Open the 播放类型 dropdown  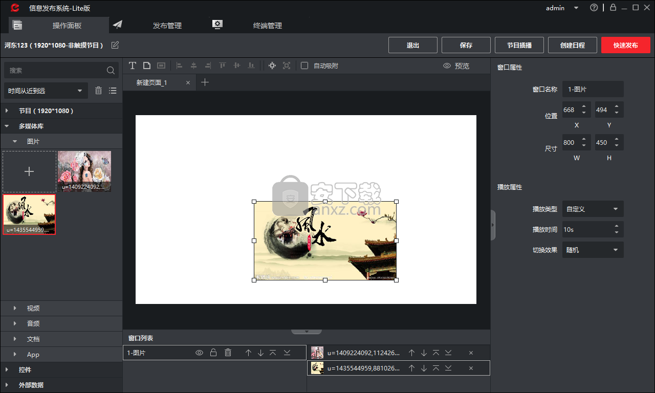(x=593, y=209)
